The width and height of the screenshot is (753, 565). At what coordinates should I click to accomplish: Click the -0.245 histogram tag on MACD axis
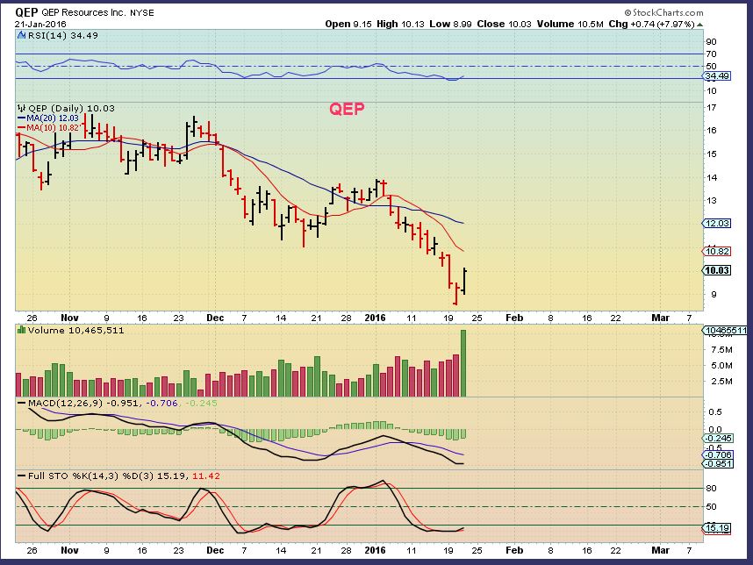click(718, 439)
